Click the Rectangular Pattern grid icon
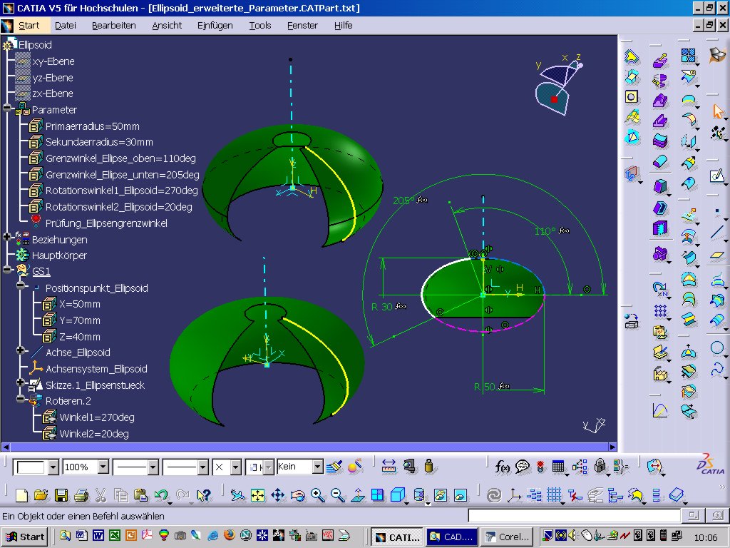The image size is (730, 548). click(660, 311)
